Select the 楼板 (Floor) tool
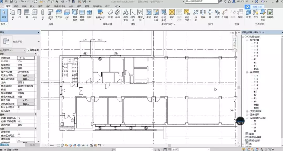The height and width of the screenshot is (151, 283). coord(67,14)
